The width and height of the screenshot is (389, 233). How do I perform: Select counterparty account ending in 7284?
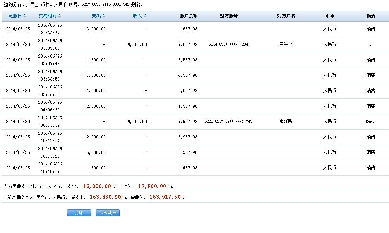point(228,45)
